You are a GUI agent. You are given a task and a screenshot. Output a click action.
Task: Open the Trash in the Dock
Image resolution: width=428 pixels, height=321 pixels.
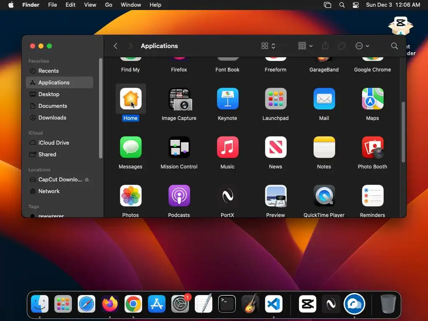tap(388, 304)
